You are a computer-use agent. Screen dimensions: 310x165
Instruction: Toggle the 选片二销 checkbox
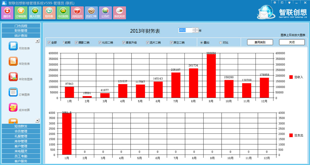(148, 42)
